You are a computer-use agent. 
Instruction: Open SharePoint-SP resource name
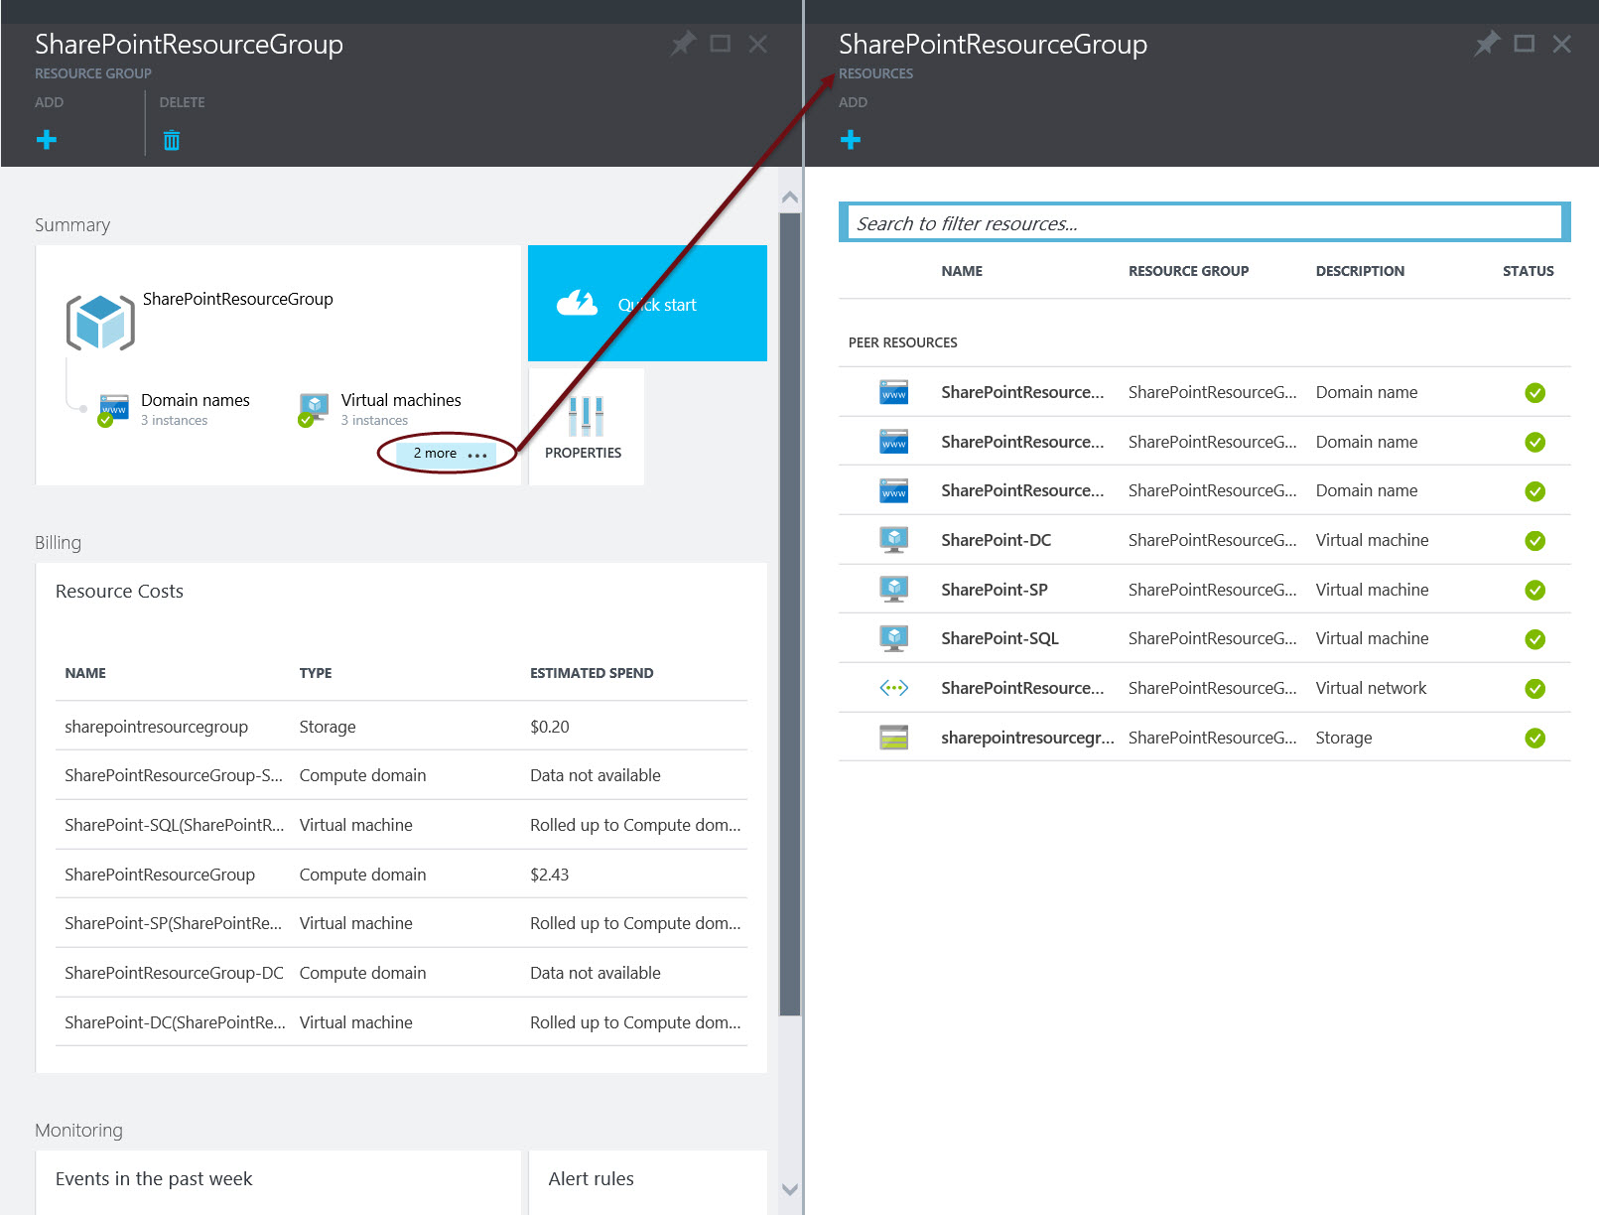point(995,590)
